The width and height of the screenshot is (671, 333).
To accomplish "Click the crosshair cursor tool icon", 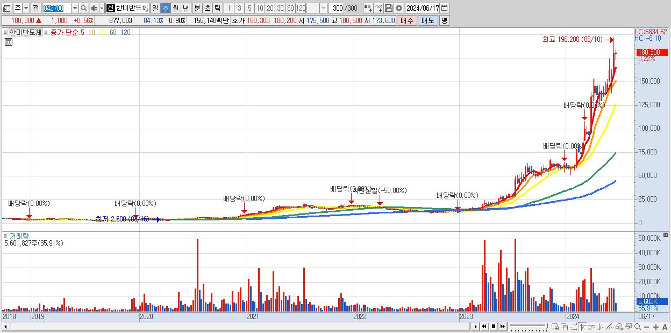I will pos(582,327).
